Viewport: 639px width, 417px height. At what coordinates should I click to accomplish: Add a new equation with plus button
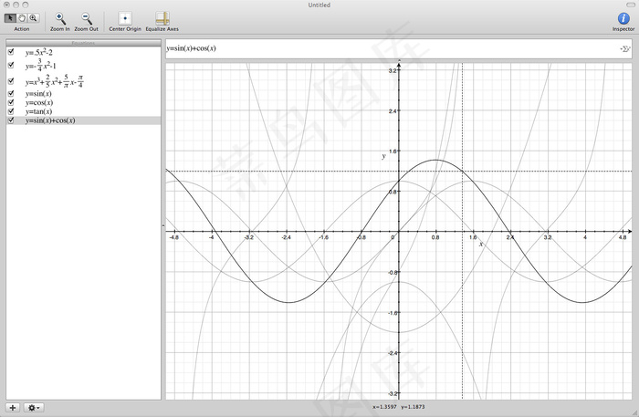pos(13,407)
